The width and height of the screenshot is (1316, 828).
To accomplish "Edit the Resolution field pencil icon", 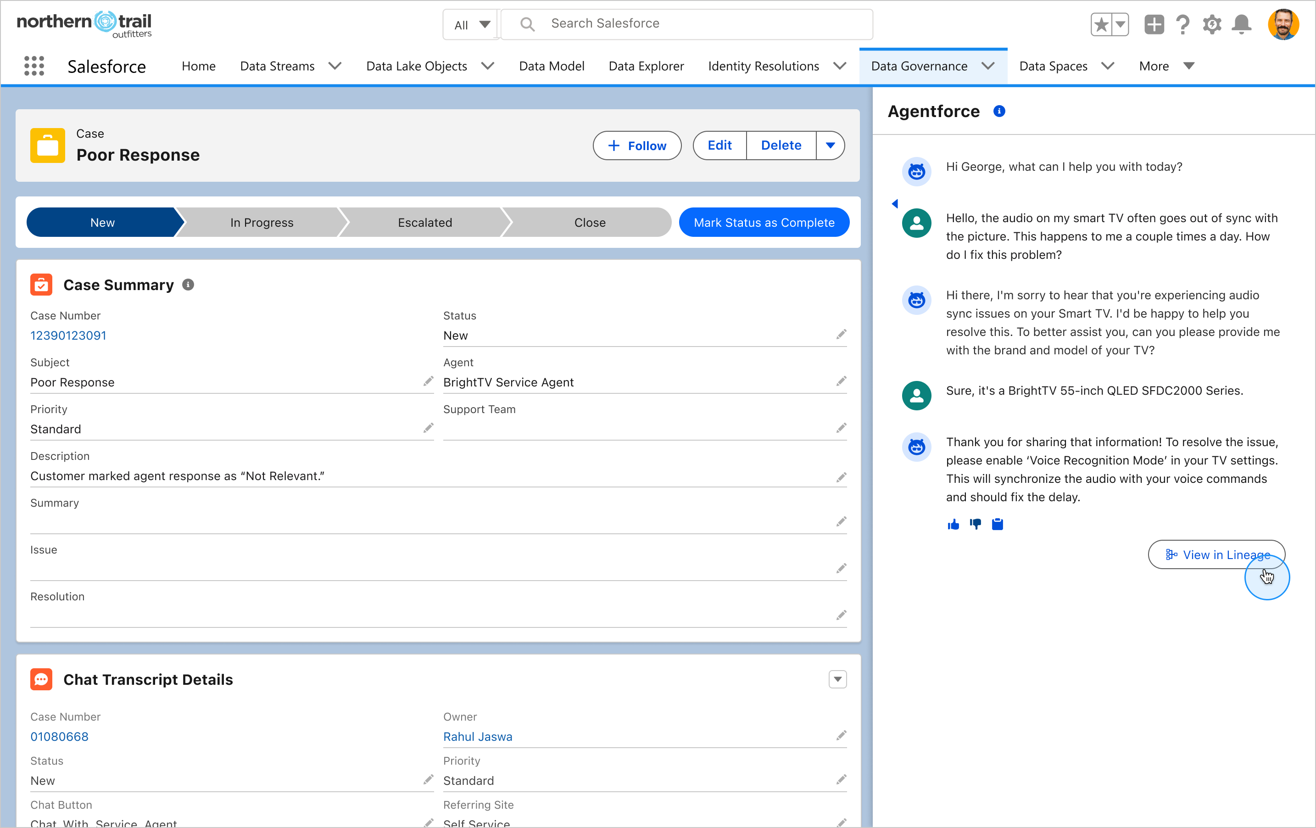I will pyautogui.click(x=841, y=615).
